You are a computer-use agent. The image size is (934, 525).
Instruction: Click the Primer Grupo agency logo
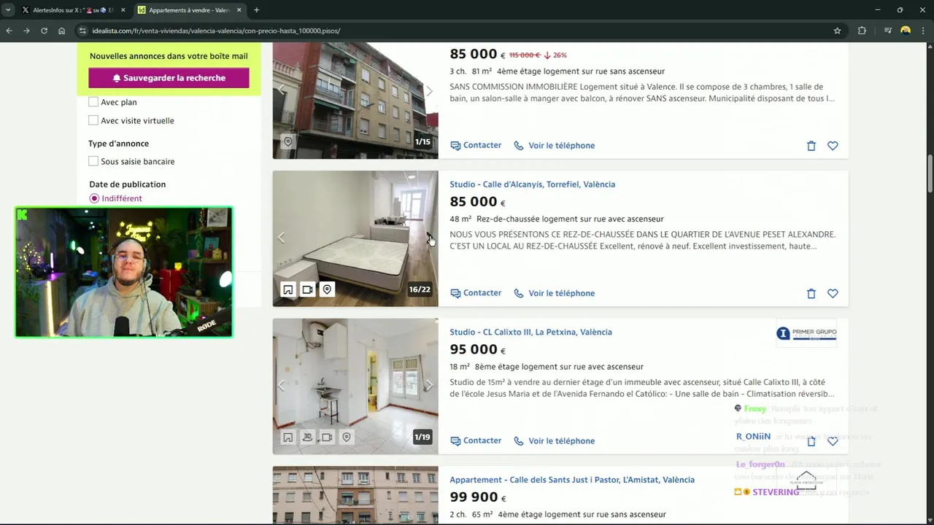(x=806, y=333)
